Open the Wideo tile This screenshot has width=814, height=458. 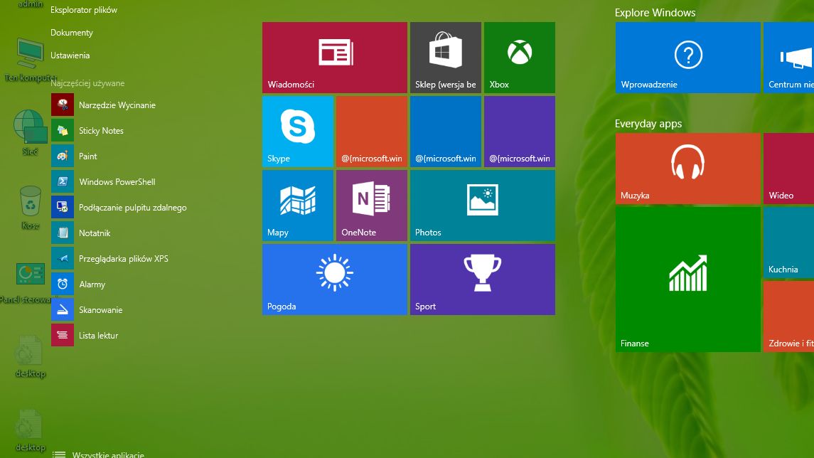tap(788, 169)
